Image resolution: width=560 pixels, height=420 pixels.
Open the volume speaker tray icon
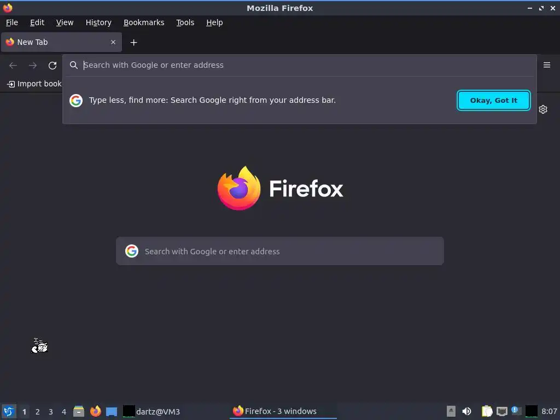point(467,411)
